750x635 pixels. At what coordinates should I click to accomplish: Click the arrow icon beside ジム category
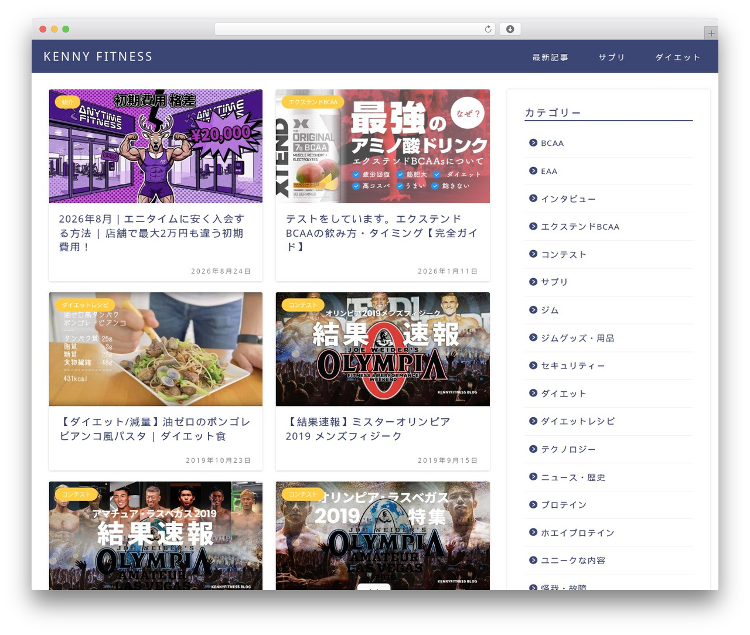[533, 310]
